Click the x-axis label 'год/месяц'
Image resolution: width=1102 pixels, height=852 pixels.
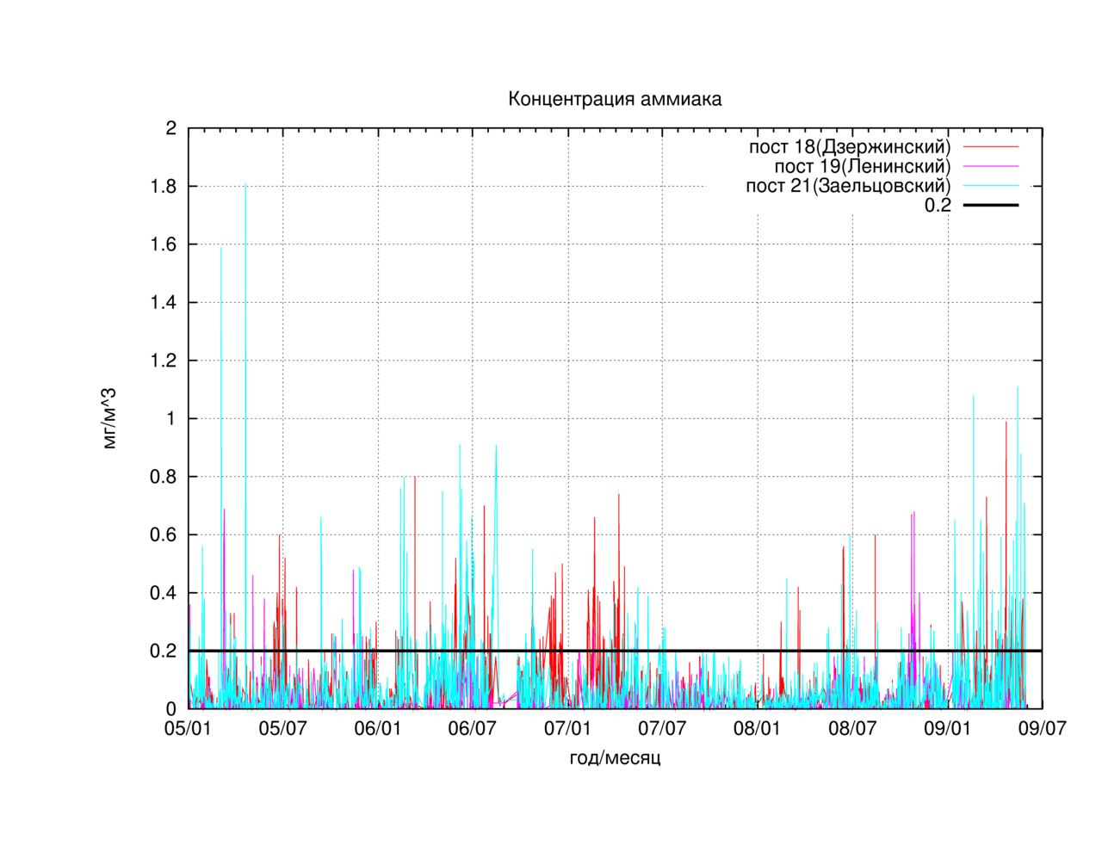click(615, 758)
